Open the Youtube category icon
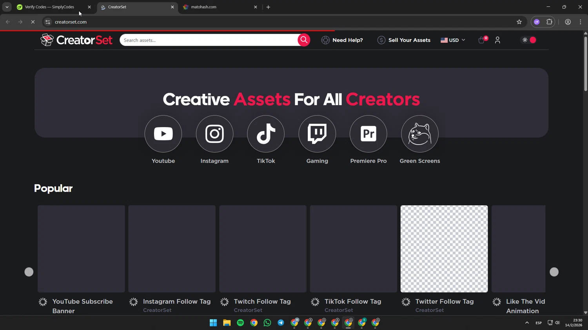Screen dimensions: 588x330 point(163,134)
